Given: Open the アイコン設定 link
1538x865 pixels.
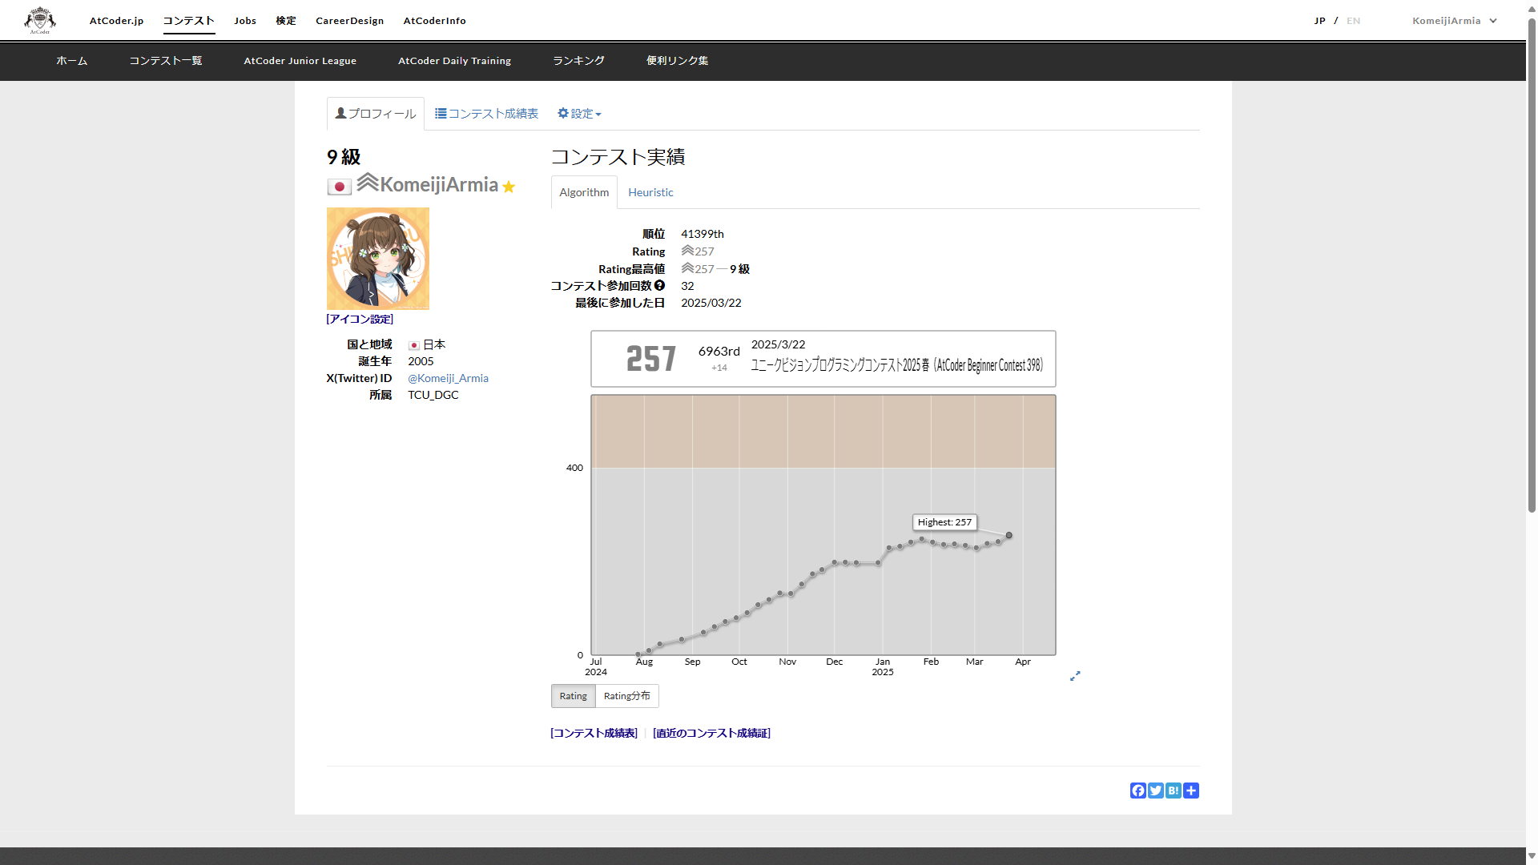Looking at the screenshot, I should [x=360, y=318].
